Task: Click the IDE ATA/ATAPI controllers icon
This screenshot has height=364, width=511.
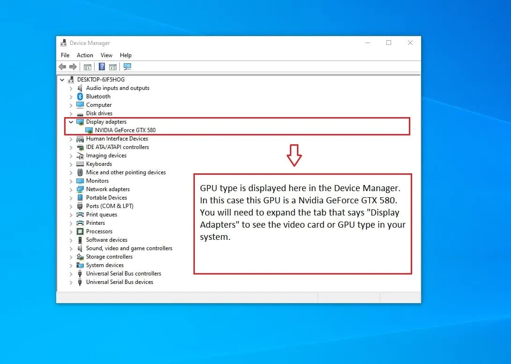Action: coord(80,147)
